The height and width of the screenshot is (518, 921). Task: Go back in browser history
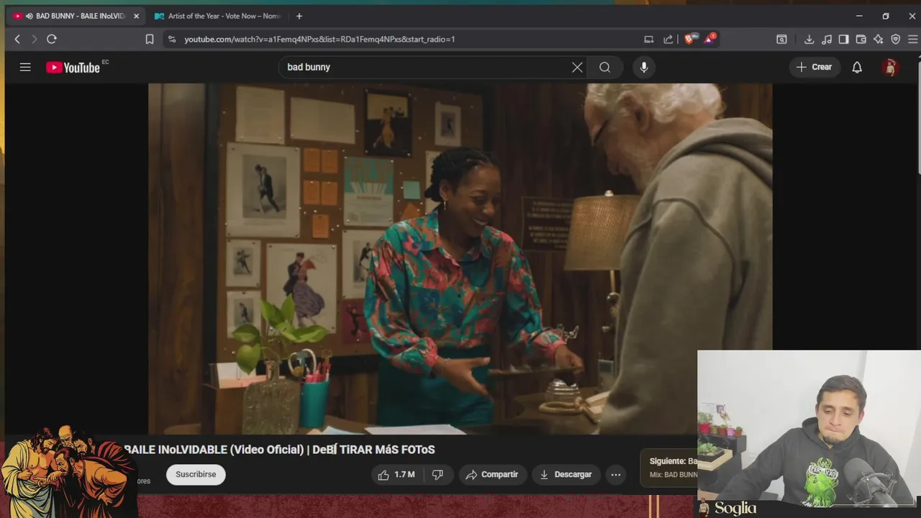17,40
